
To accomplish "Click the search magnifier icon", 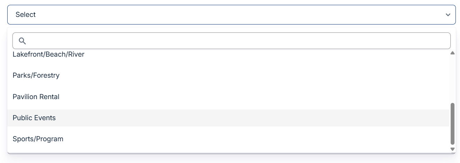I will [22, 41].
